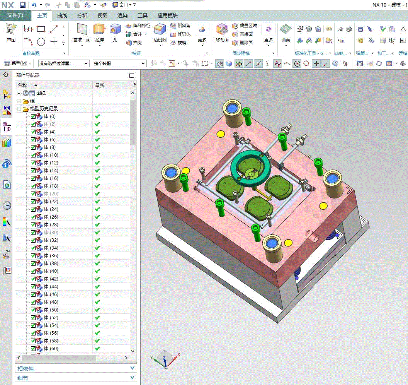
Task: Click the Draft (拔模) tool
Action: click(178, 43)
